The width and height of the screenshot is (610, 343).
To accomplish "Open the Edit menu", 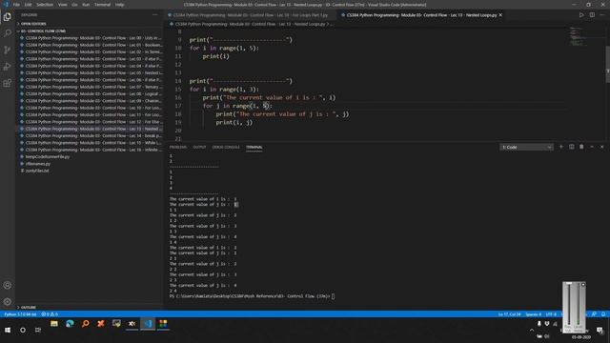I will (x=28, y=5).
